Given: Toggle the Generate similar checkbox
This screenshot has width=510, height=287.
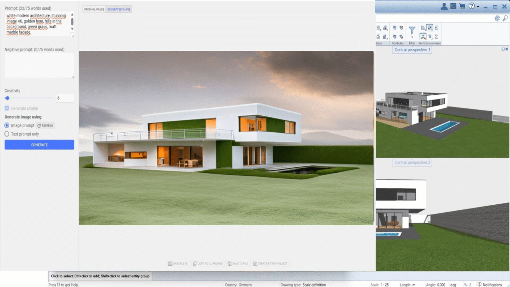Looking at the screenshot, I should [x=7, y=108].
